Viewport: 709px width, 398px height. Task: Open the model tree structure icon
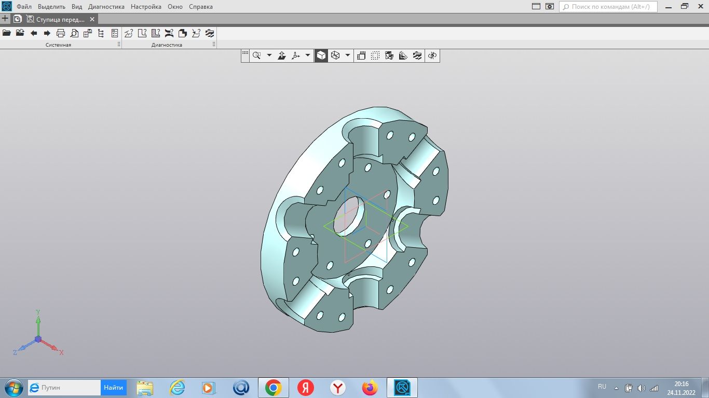pos(101,33)
